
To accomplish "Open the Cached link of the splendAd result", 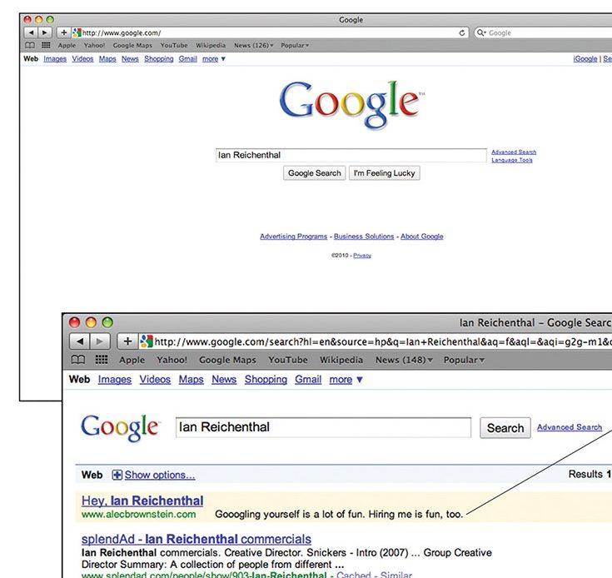I will coord(354,575).
